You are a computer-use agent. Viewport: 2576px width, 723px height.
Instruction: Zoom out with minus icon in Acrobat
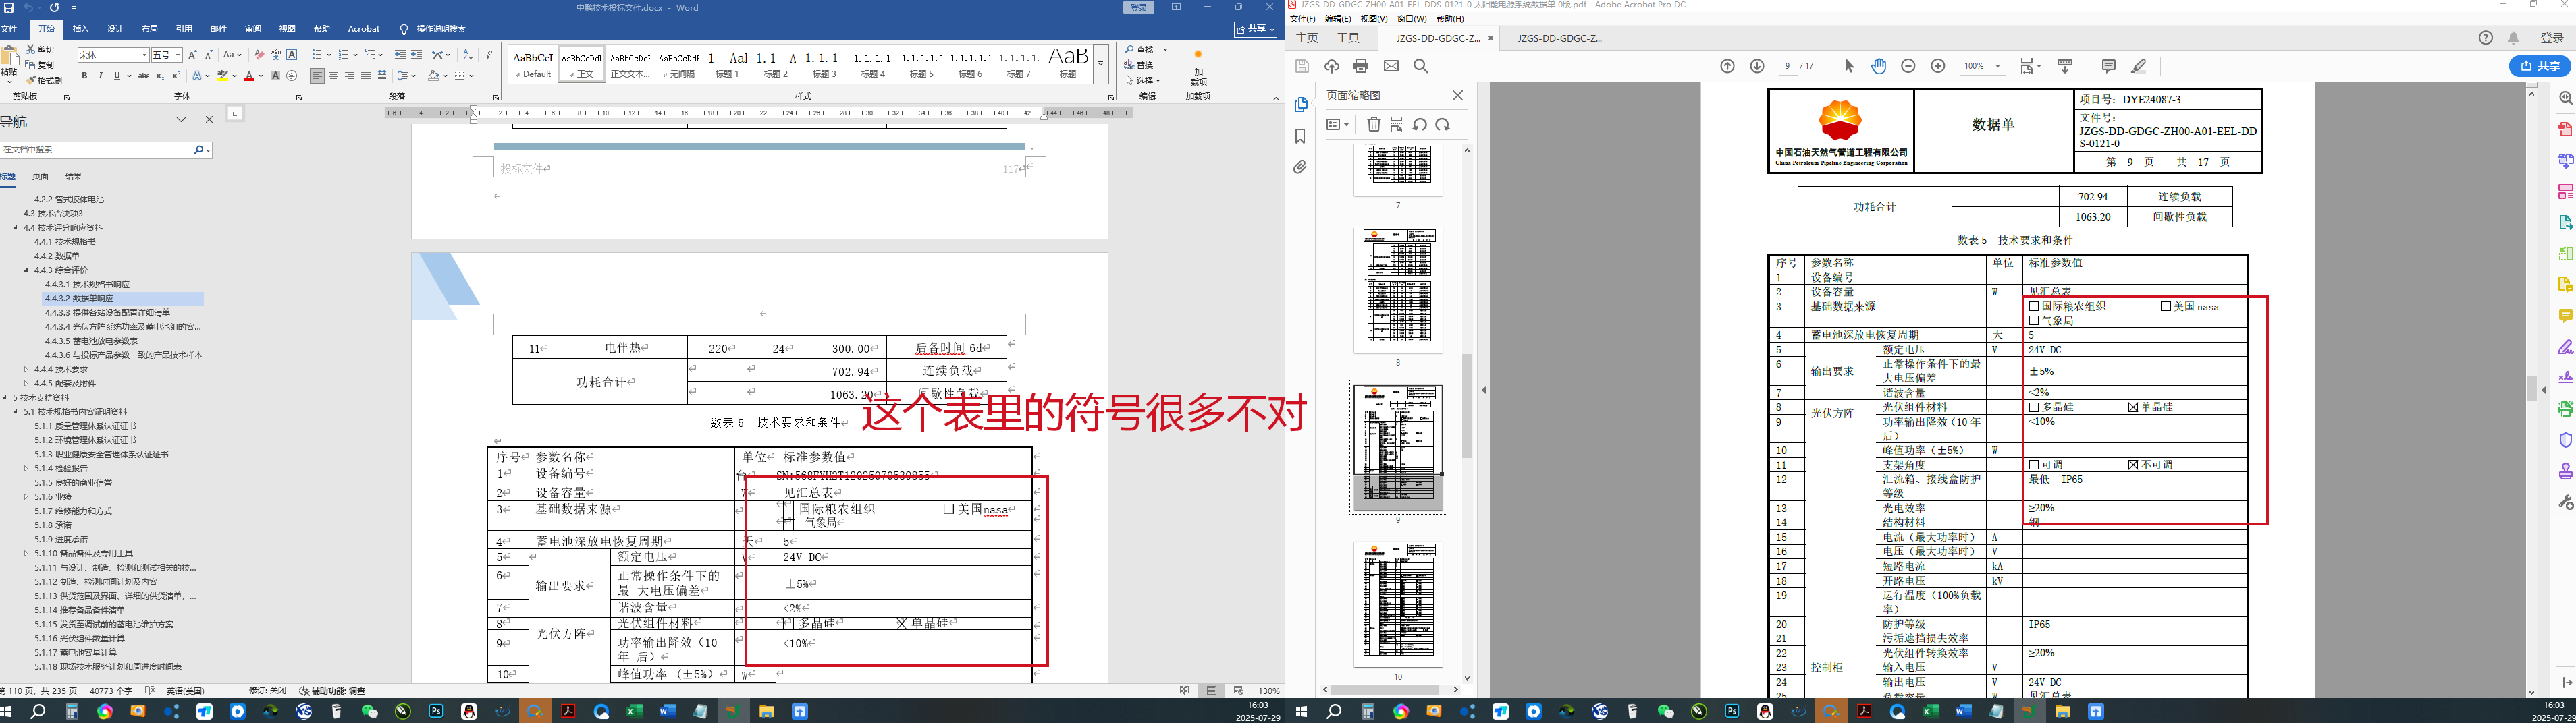click(x=1908, y=66)
